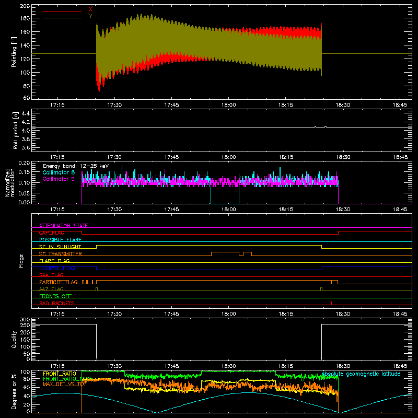
Task: Click the yellow FRONT_RATIO legend label
Action: click(60, 374)
